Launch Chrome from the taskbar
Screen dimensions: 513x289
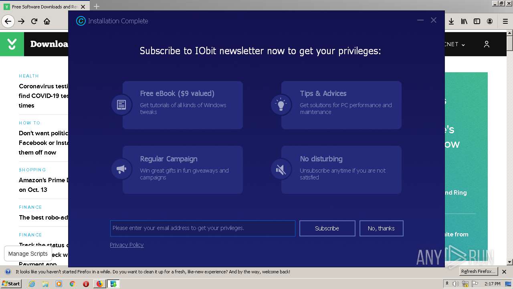72,284
